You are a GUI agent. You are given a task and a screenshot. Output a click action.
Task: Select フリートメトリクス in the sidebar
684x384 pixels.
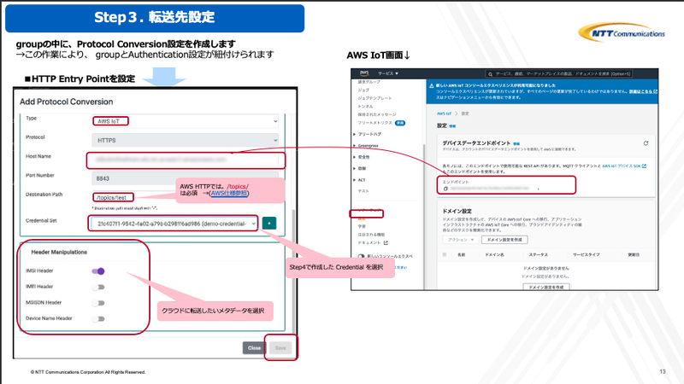click(x=374, y=123)
